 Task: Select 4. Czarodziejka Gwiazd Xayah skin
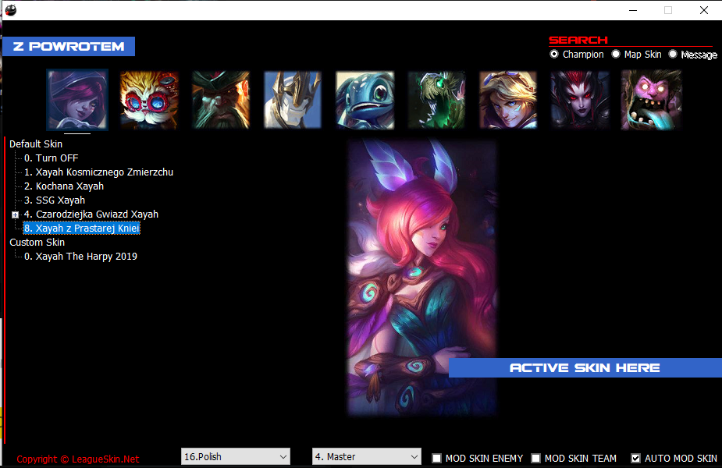(x=91, y=214)
